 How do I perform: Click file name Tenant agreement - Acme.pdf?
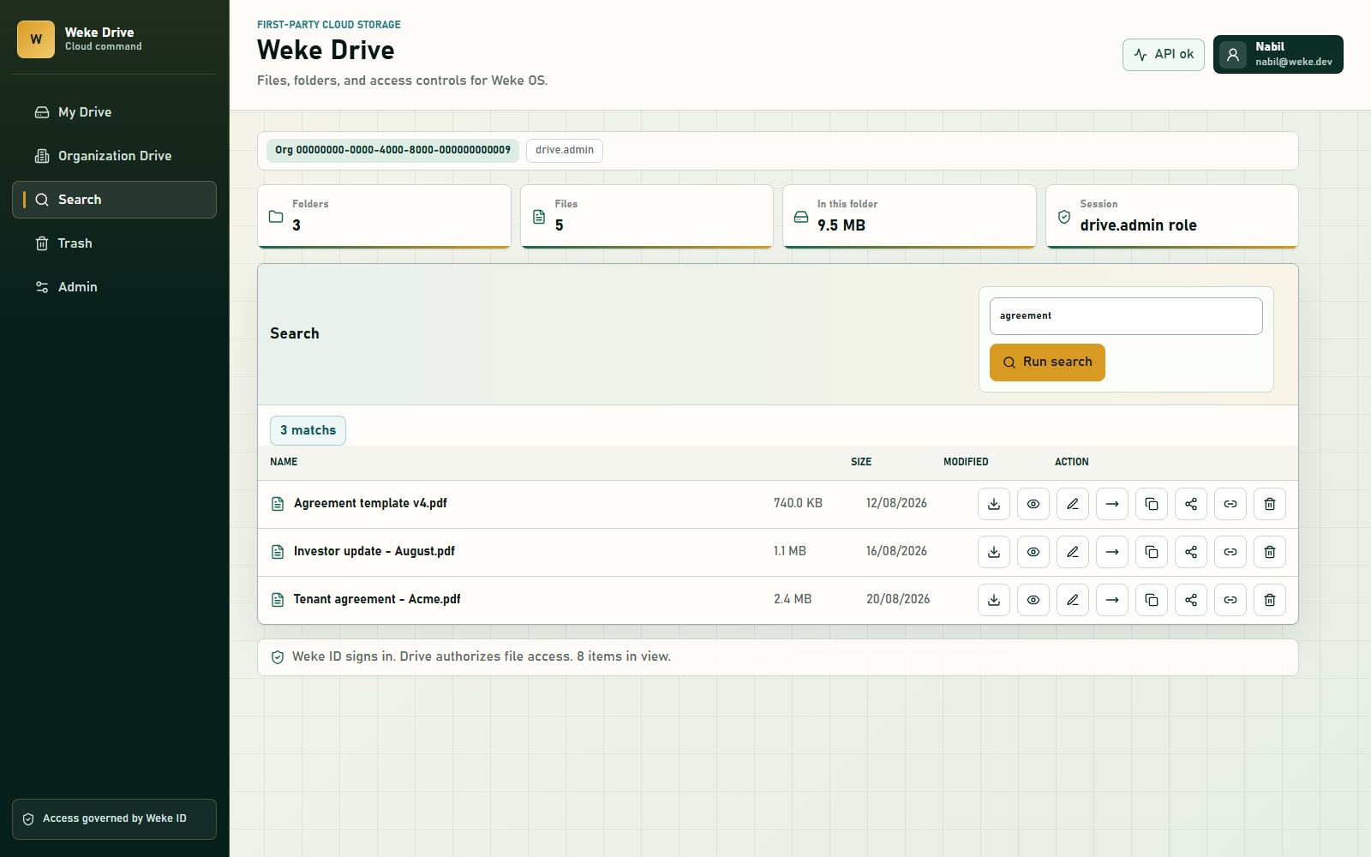[x=377, y=600]
